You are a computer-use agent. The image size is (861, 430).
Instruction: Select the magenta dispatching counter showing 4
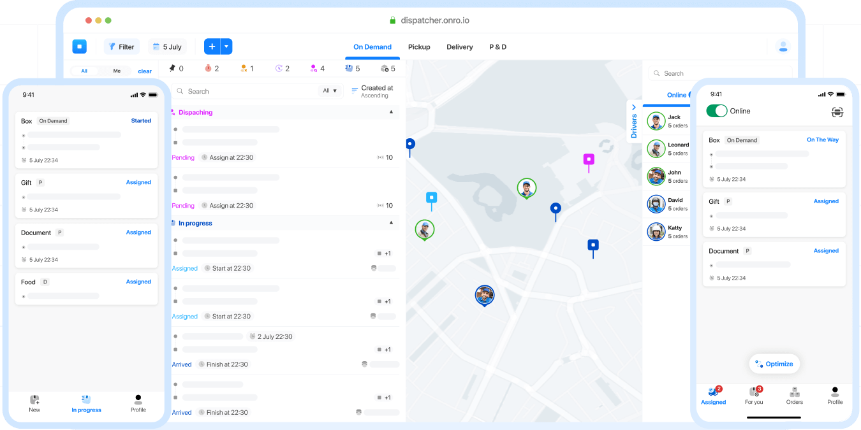(317, 68)
